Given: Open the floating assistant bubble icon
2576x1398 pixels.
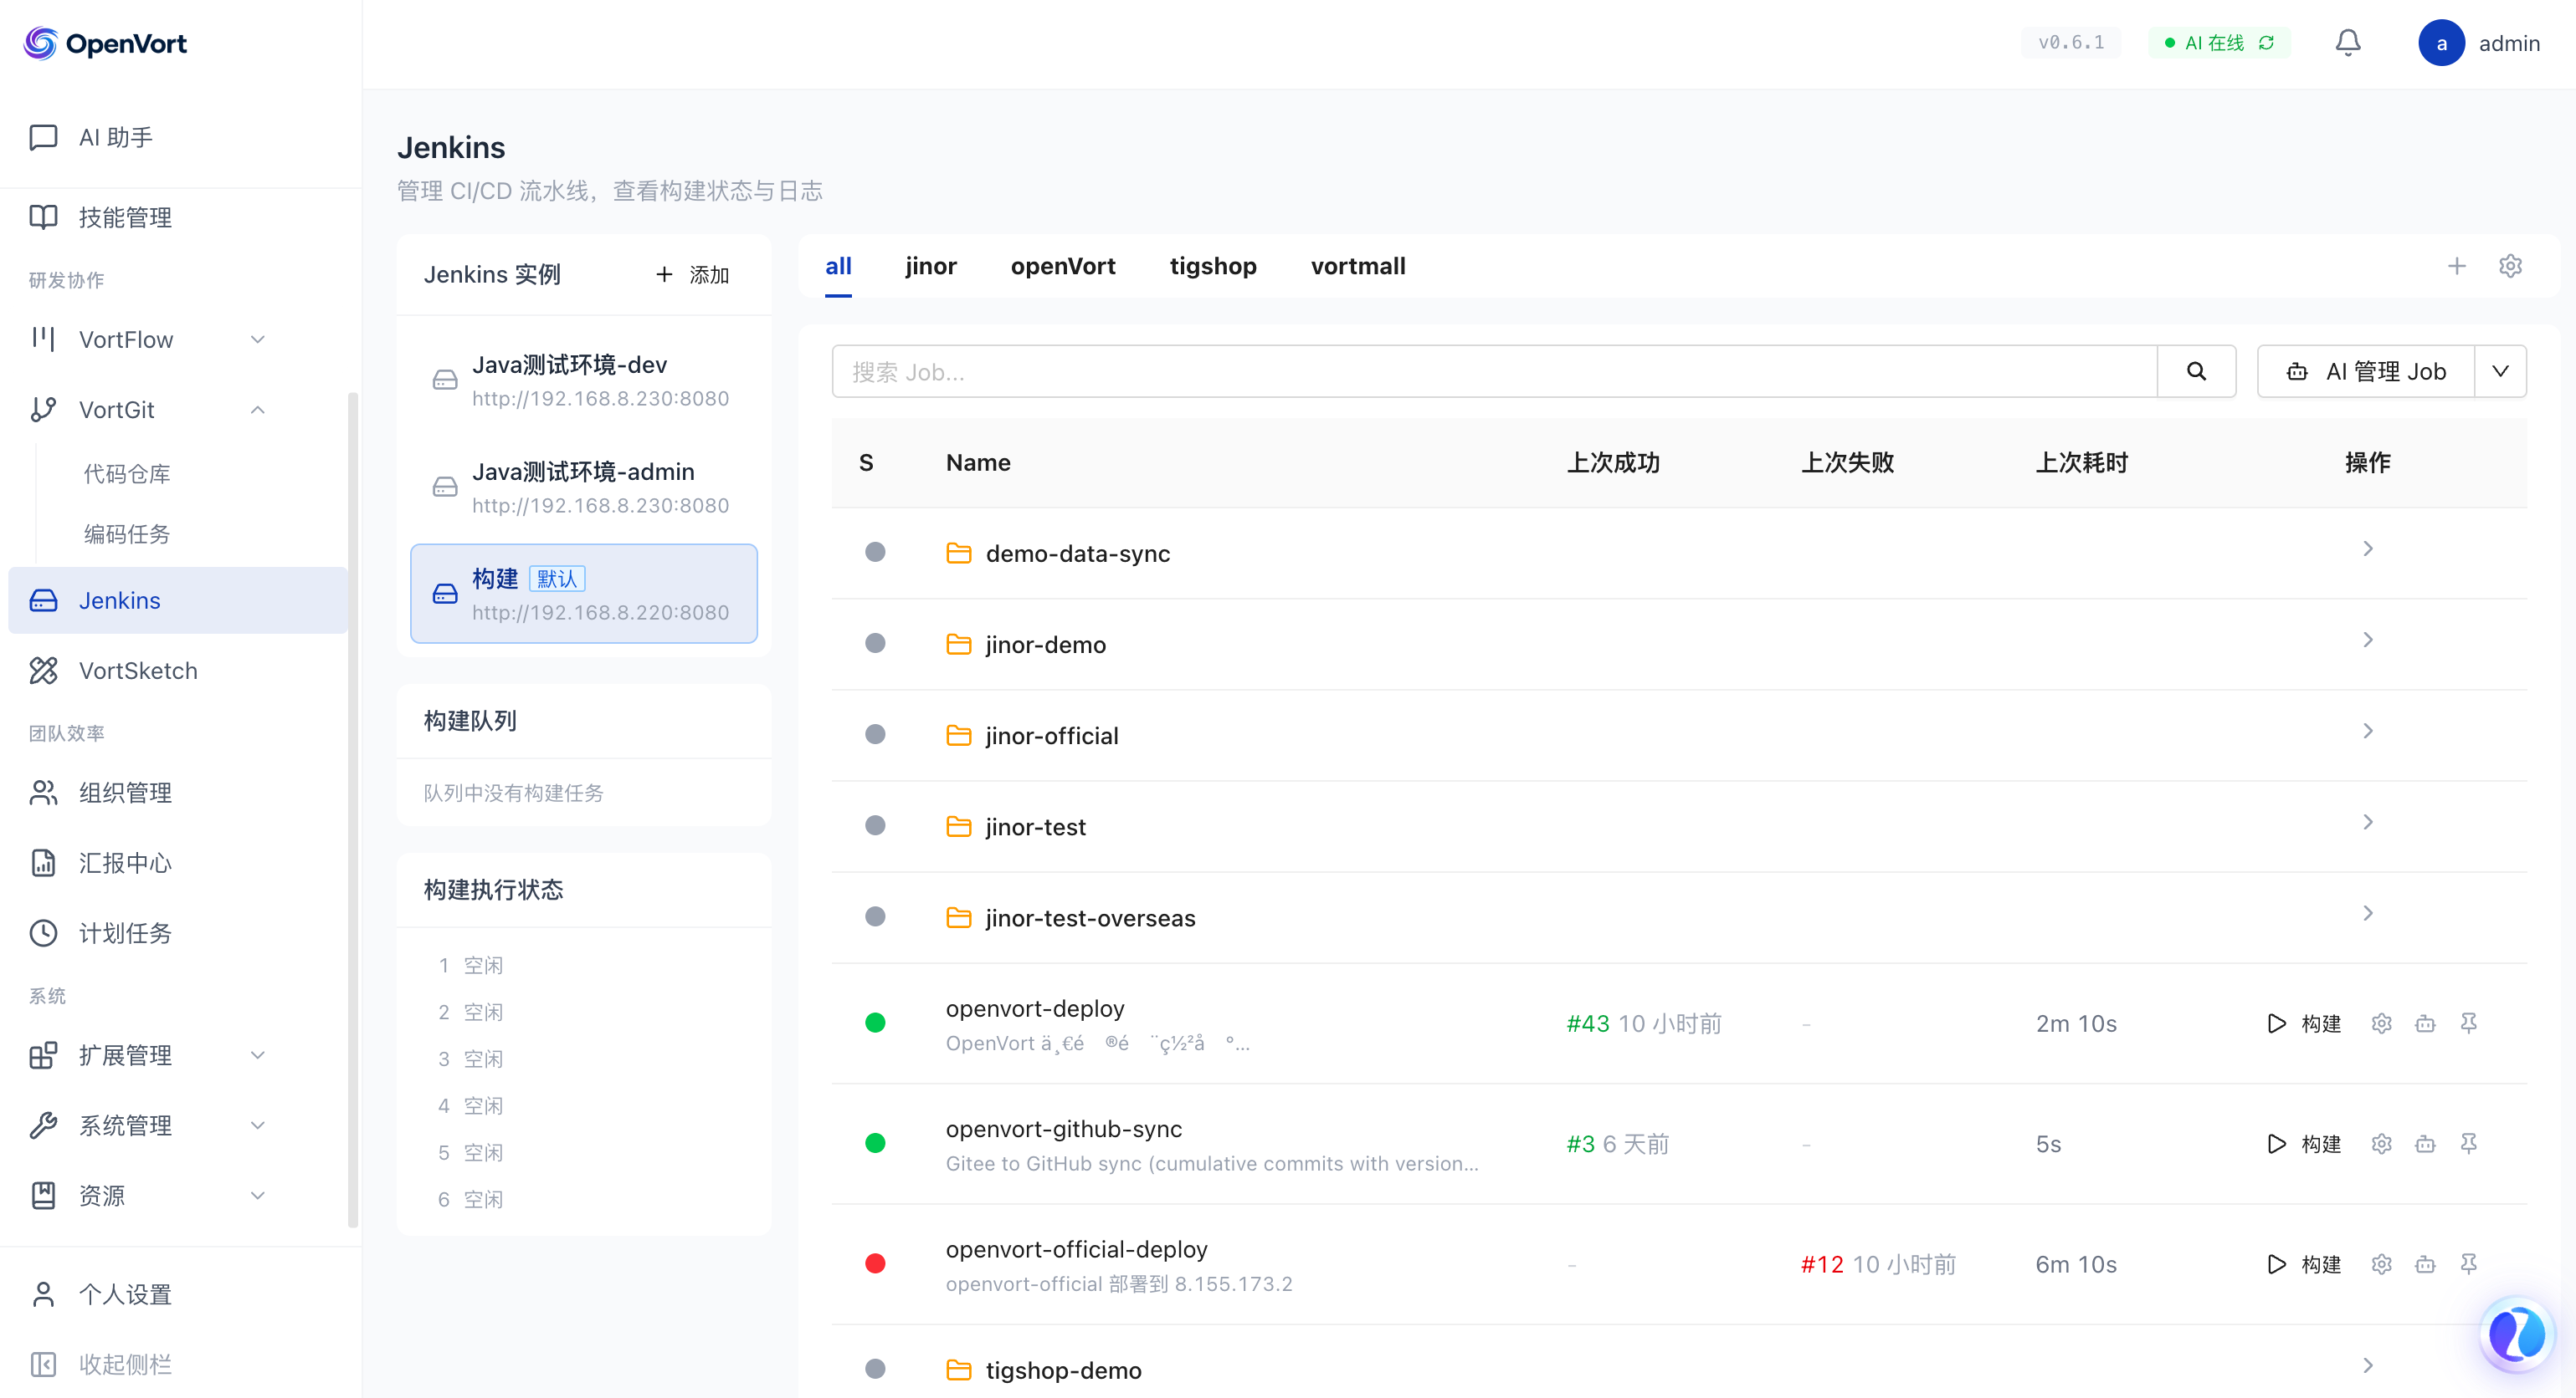Looking at the screenshot, I should 2516,1334.
